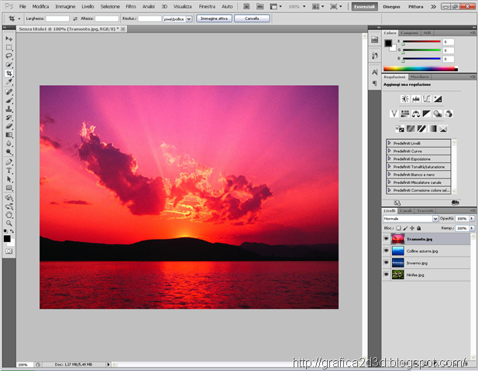Select the Lasso tool

pos(9,56)
